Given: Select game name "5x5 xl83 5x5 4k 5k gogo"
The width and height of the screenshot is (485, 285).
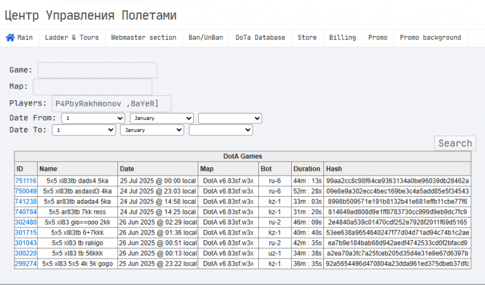Looking at the screenshot, I should [x=77, y=264].
